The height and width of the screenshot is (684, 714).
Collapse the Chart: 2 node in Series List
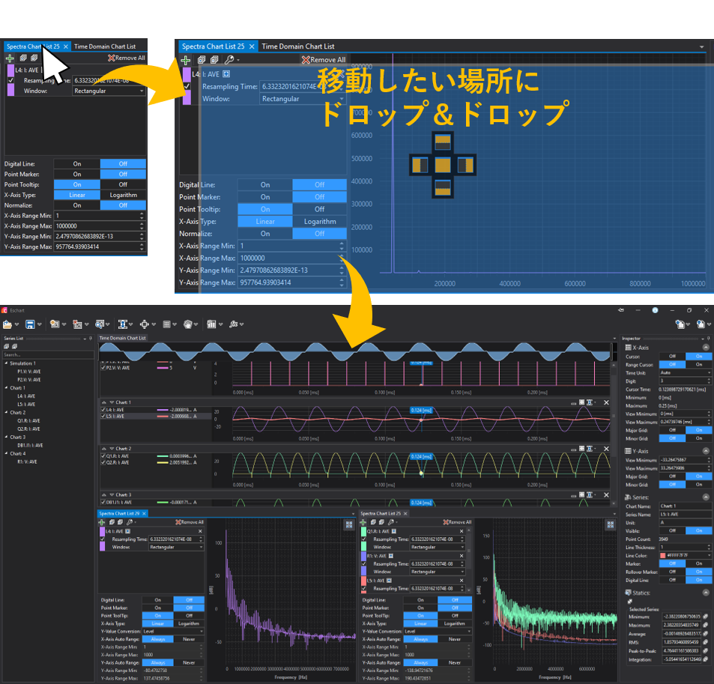(x=6, y=412)
